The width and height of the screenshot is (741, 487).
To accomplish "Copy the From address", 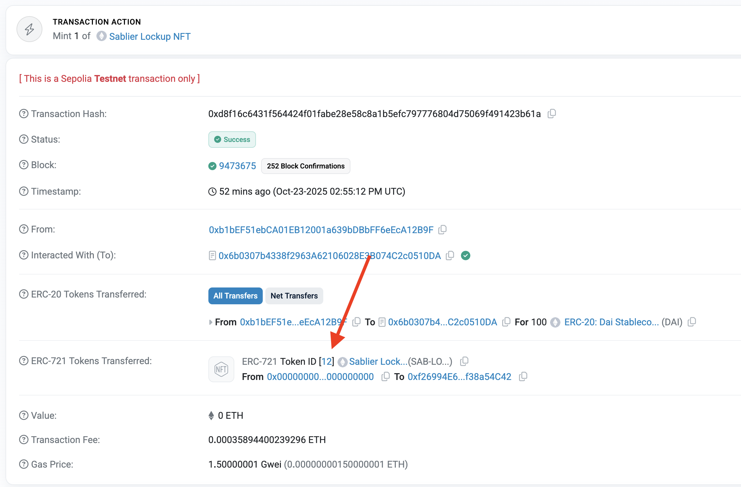I will pyautogui.click(x=442, y=229).
